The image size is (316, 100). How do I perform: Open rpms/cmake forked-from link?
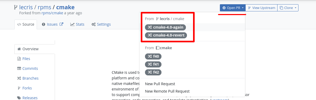[52, 13]
